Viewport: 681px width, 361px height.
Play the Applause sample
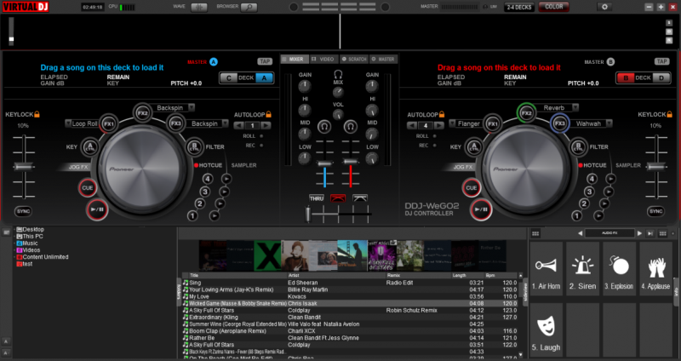coord(655,269)
